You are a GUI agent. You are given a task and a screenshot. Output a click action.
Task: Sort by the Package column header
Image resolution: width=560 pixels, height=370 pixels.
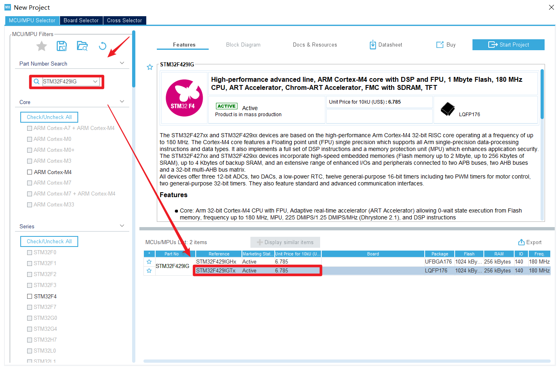coord(440,254)
